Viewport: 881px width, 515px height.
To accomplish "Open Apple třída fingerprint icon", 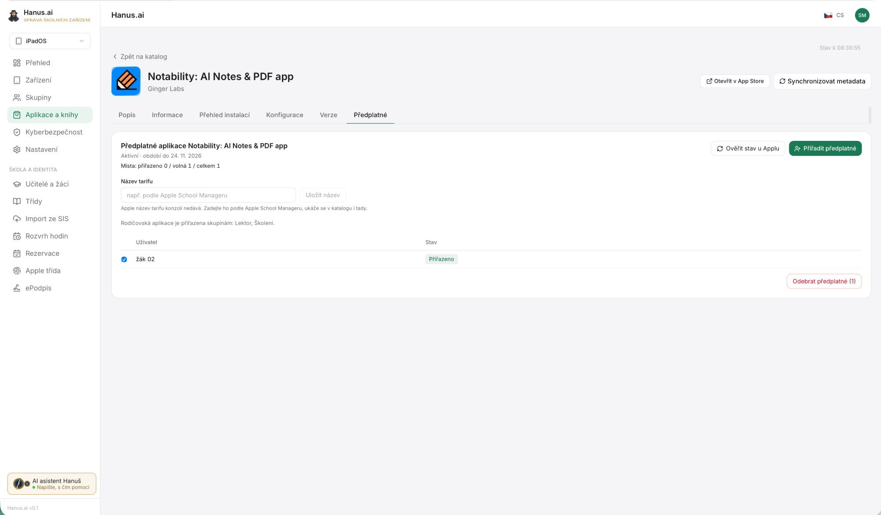I will pyautogui.click(x=17, y=271).
